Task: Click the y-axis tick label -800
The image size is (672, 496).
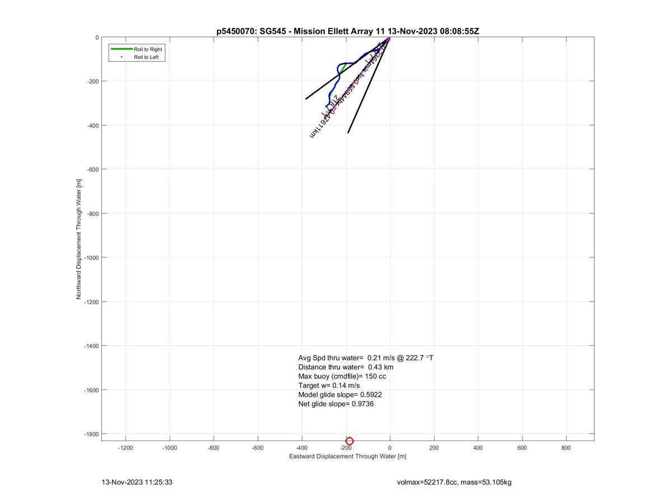Action: click(92, 214)
